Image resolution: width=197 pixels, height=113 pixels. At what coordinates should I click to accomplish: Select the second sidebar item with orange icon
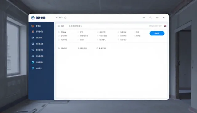pyautogui.click(x=37, y=32)
